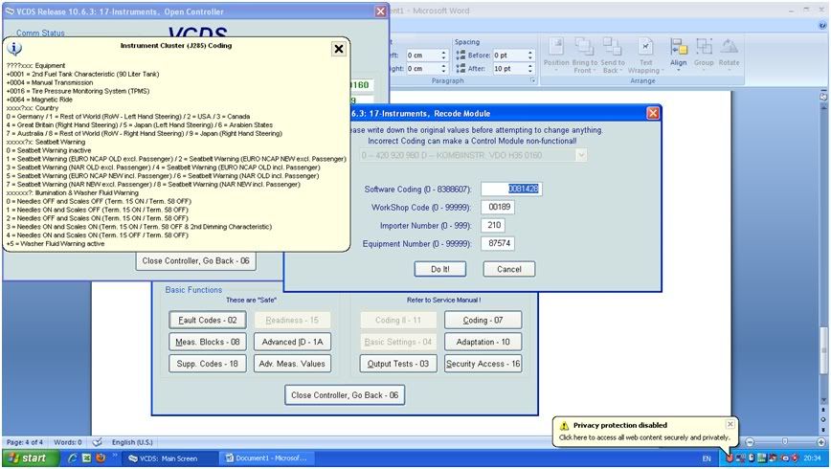
Task: Click the Internet Explorer quick launch icon
Action: (x=71, y=458)
